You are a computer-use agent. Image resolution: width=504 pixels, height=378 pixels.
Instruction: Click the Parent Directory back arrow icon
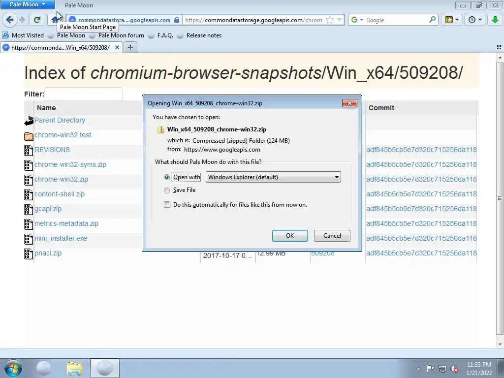tap(29, 121)
